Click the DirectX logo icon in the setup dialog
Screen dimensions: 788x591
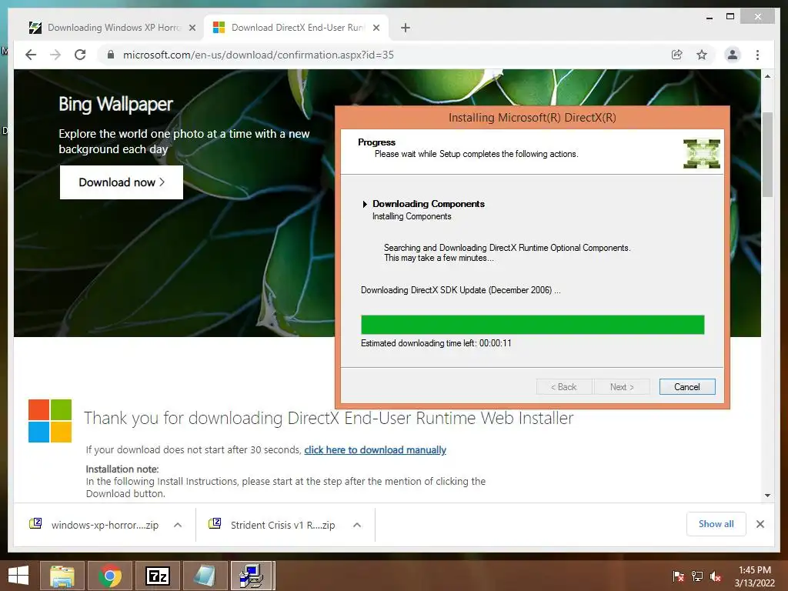pyautogui.click(x=702, y=153)
